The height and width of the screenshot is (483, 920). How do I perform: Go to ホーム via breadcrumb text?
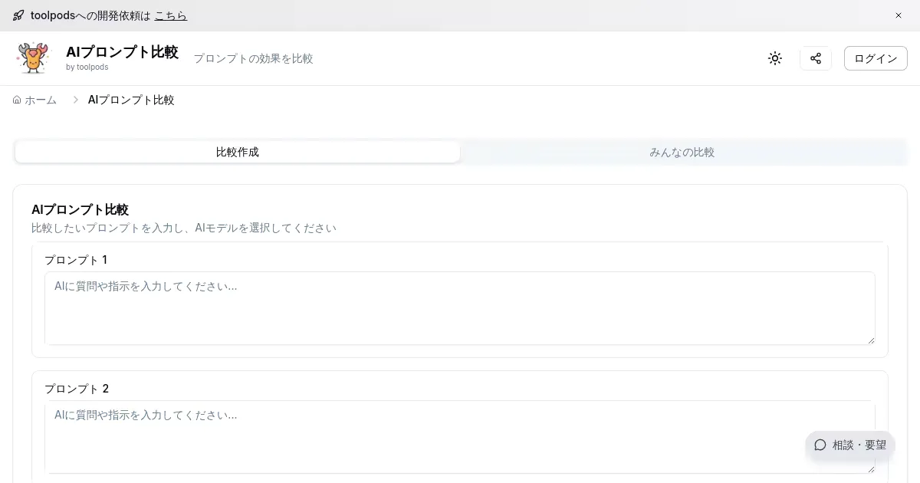pos(41,100)
